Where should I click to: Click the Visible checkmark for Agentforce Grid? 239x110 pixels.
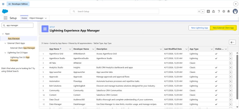coord(216,54)
